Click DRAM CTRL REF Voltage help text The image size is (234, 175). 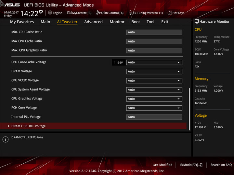click(27, 137)
